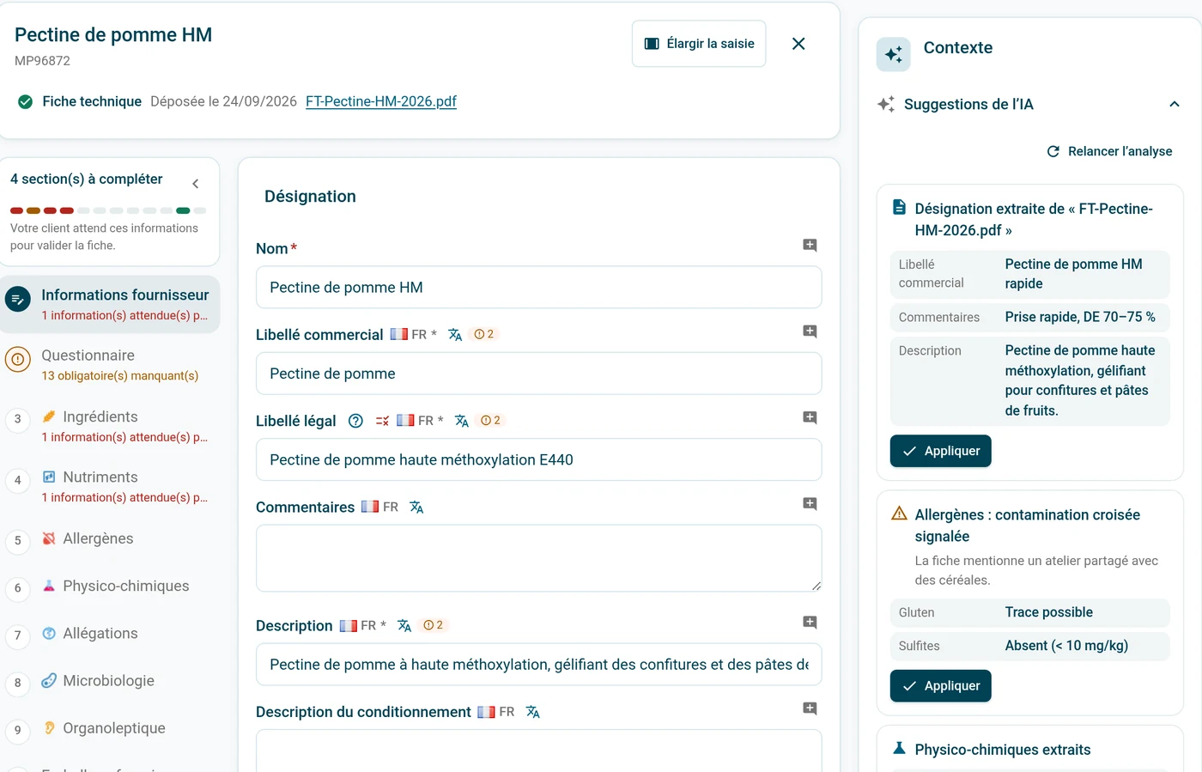Click the section completion progress bar
The image size is (1202, 772).
tap(108, 210)
